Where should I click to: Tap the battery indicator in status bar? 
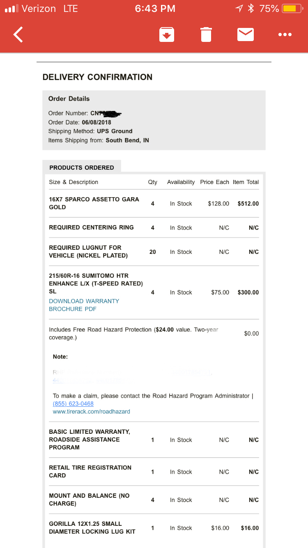[x=292, y=9]
